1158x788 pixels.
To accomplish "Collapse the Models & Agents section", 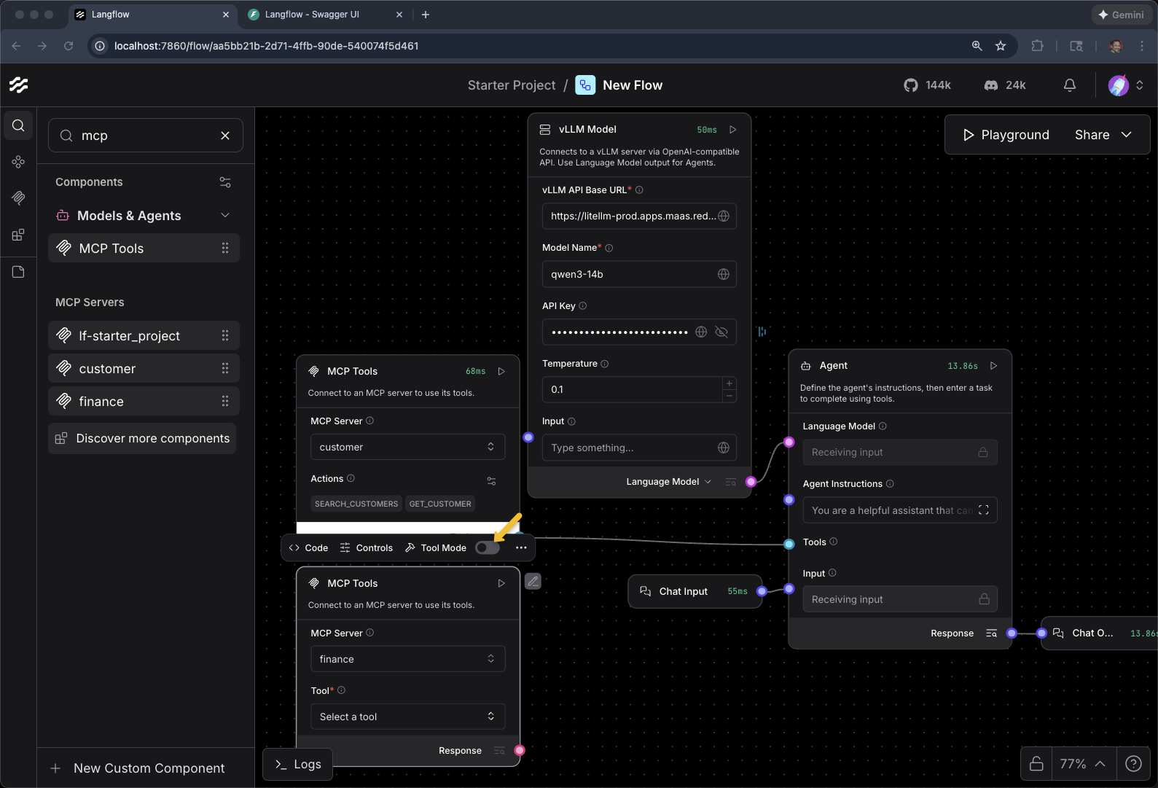I will [x=225, y=216].
